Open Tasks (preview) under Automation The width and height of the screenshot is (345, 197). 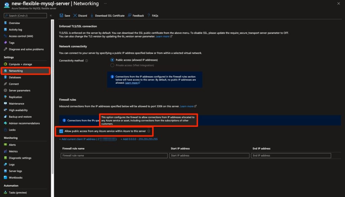click(x=18, y=193)
